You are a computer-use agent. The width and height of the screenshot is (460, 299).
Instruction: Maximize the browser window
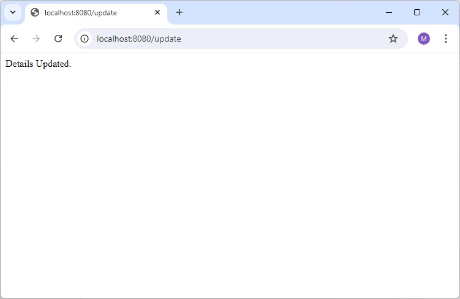(x=417, y=12)
